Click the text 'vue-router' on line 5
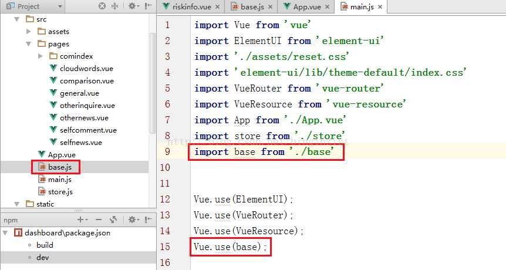506x270 pixels. (x=351, y=89)
